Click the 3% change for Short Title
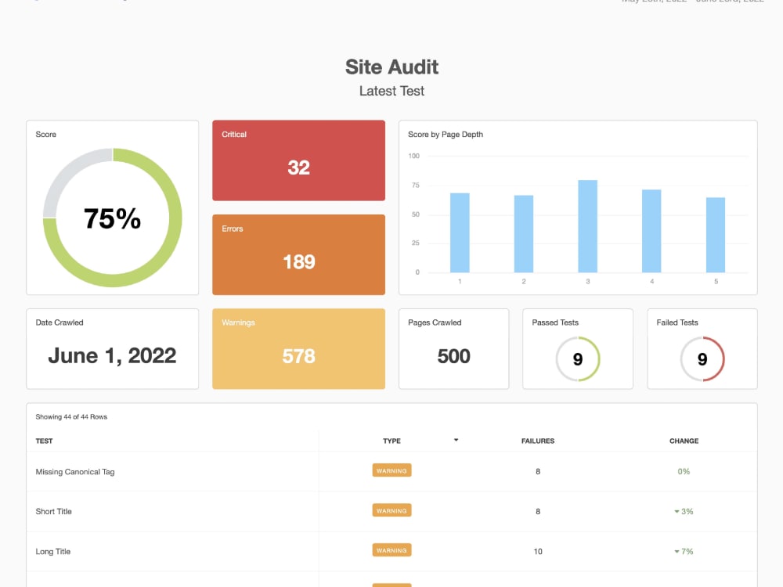The height and width of the screenshot is (587, 783). point(684,511)
